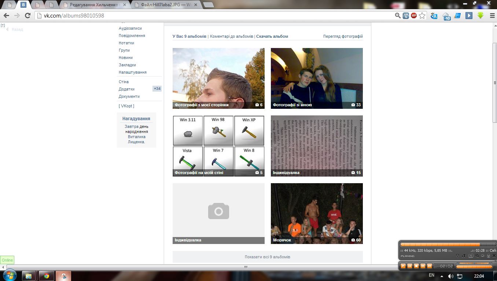Open Новини in the sidebar
This screenshot has height=281, width=497.
tap(126, 58)
